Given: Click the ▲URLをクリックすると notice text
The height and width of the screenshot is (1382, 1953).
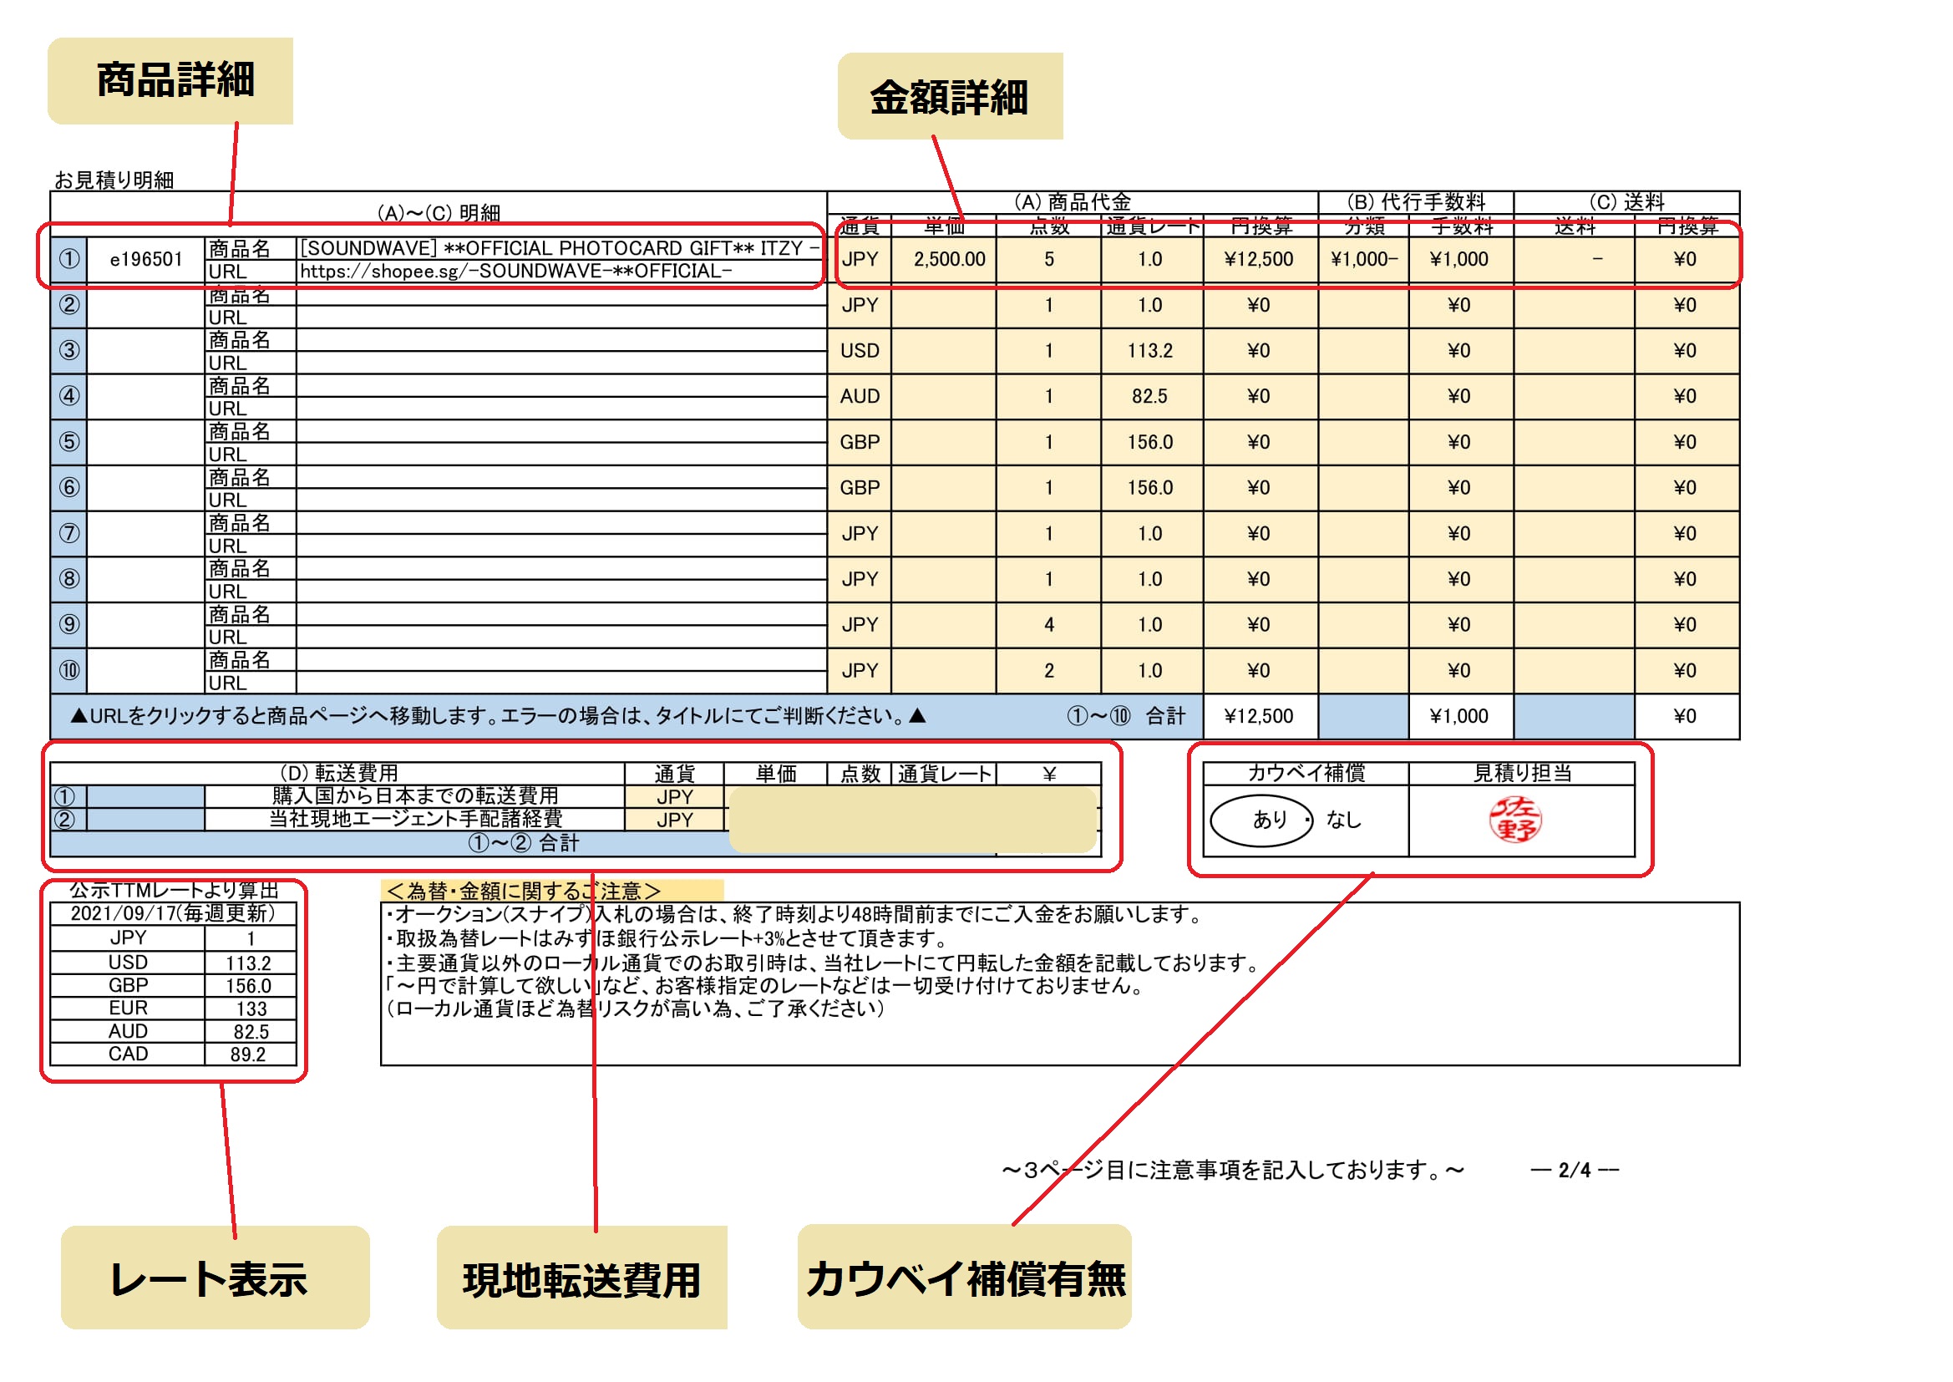Looking at the screenshot, I should [498, 717].
